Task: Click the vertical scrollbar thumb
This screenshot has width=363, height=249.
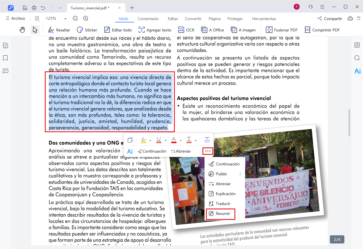Action: click(349, 122)
